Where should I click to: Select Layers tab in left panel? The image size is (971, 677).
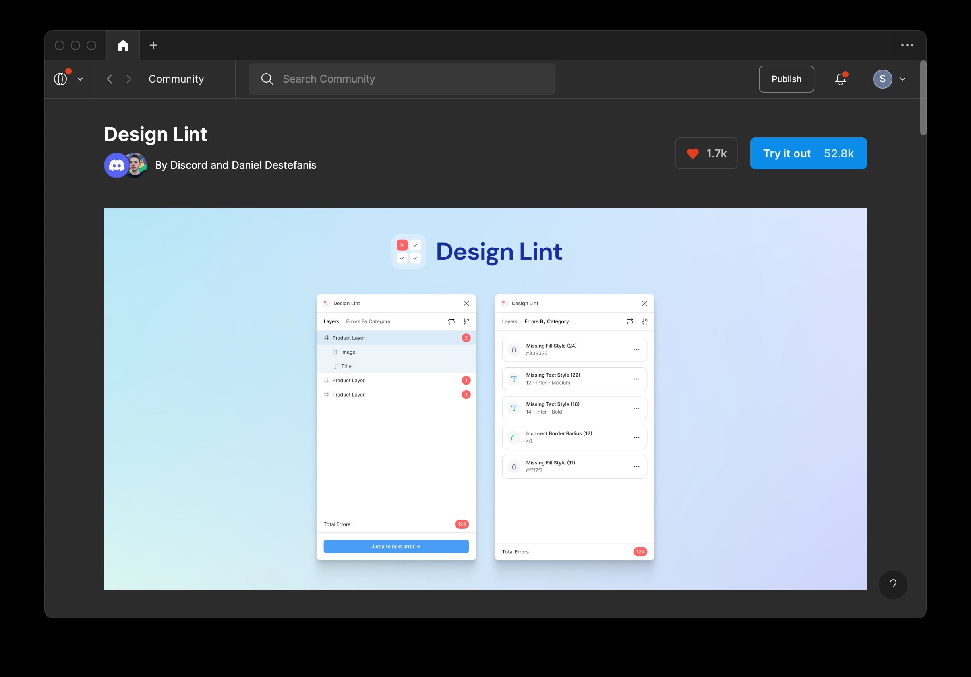(x=331, y=321)
